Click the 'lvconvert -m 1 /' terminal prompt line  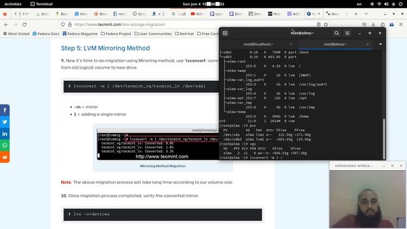pos(251,158)
